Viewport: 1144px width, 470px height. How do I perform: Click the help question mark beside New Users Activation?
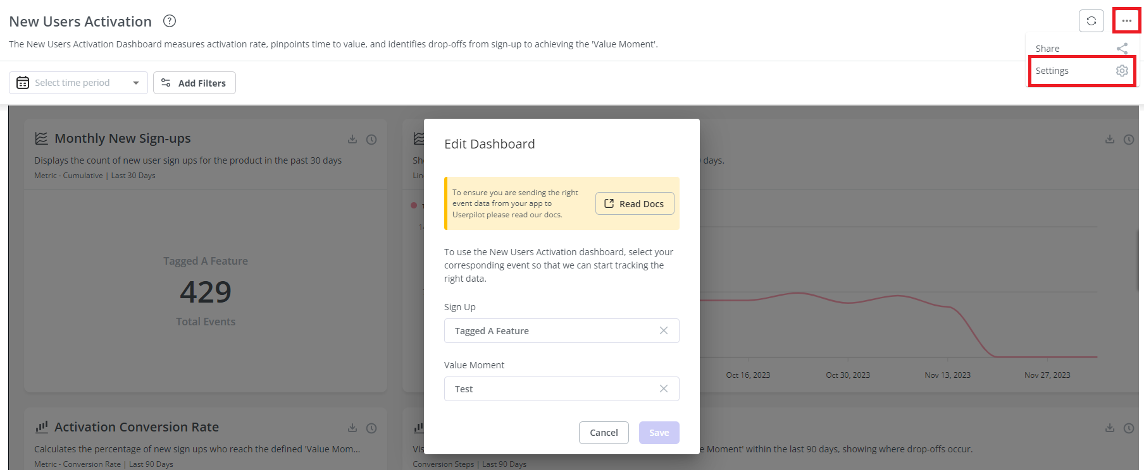click(170, 21)
